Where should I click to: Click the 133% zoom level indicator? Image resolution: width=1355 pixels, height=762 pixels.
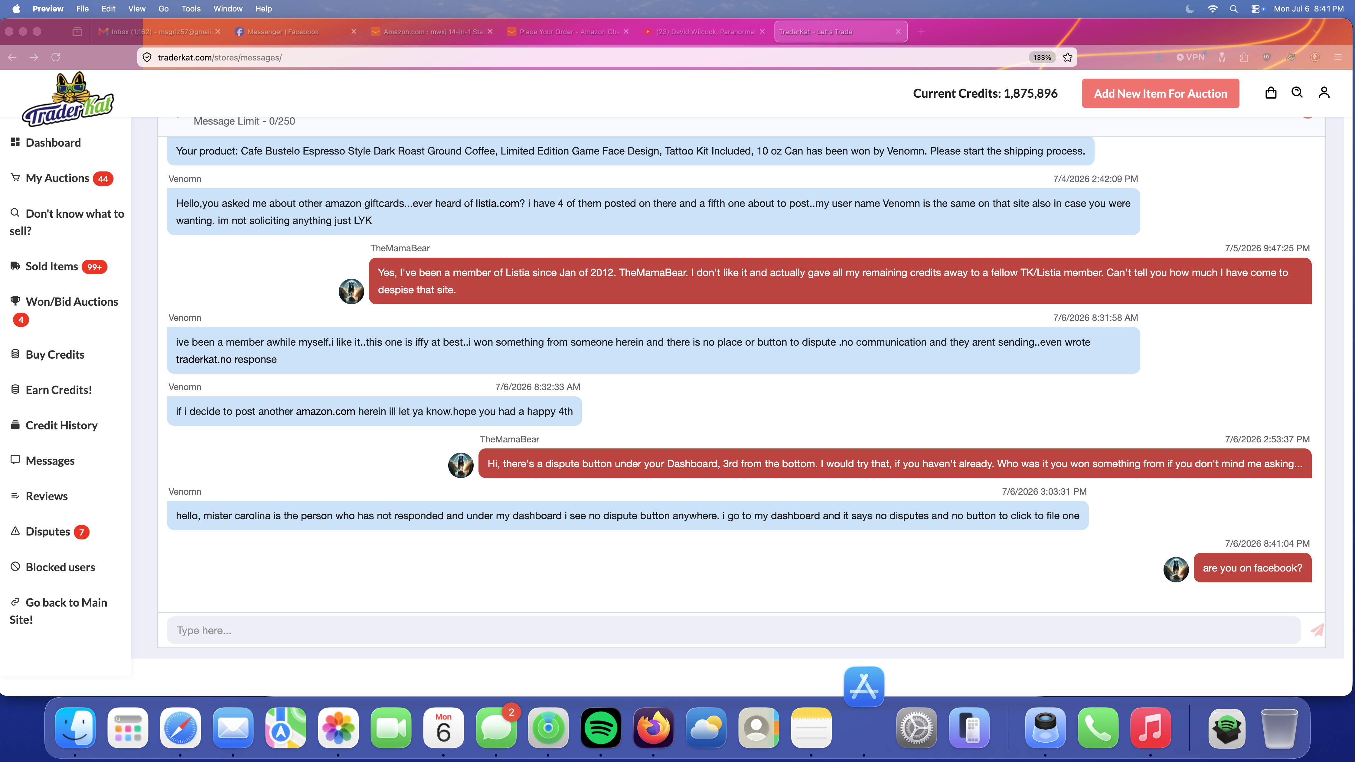point(1042,57)
